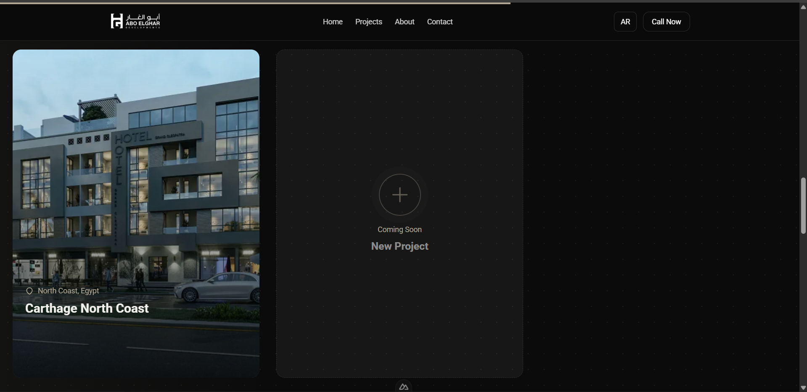The width and height of the screenshot is (807, 392).
Task: Open the Projects menu item
Action: (x=368, y=21)
